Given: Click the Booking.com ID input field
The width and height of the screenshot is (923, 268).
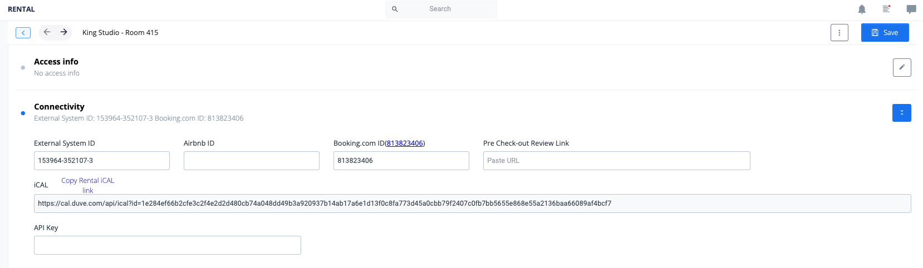Looking at the screenshot, I should click(x=401, y=161).
